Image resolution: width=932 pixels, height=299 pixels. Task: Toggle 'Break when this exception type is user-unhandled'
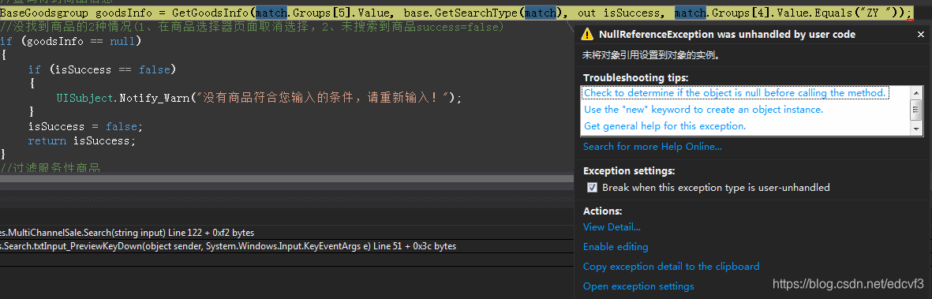(x=592, y=187)
